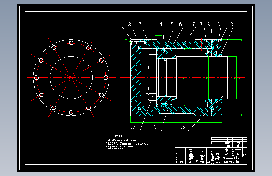Screen dimensions: 272x176
Task: Click the 450 overall length dimension text
Action: coord(175,121)
